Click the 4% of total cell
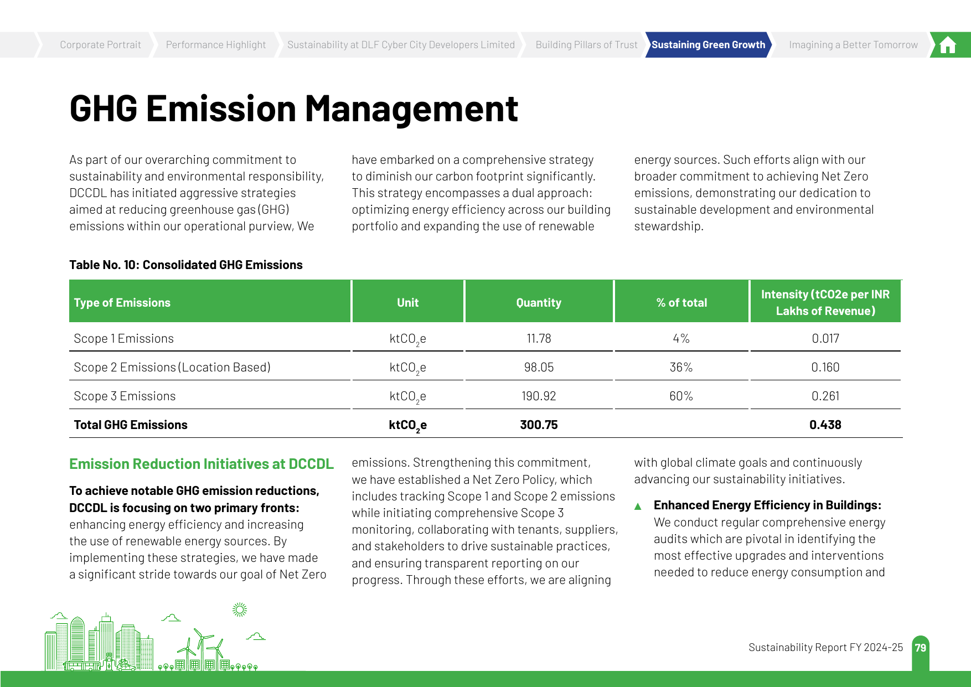 tap(681, 338)
